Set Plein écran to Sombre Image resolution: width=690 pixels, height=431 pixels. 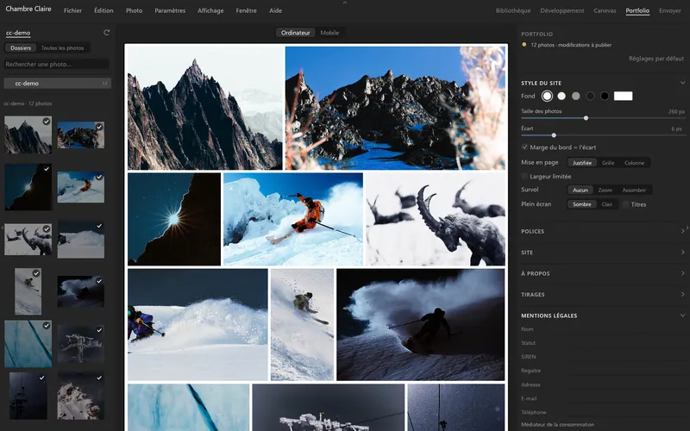581,204
